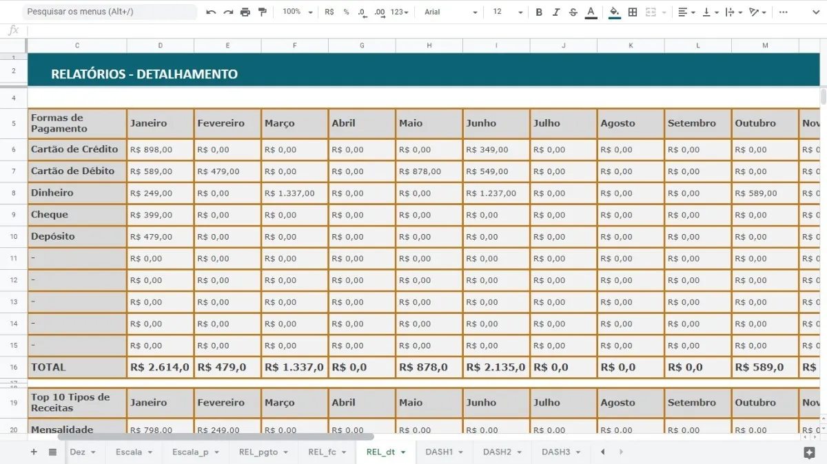The height and width of the screenshot is (464, 827).
Task: Toggle italic text style
Action: [556, 12]
